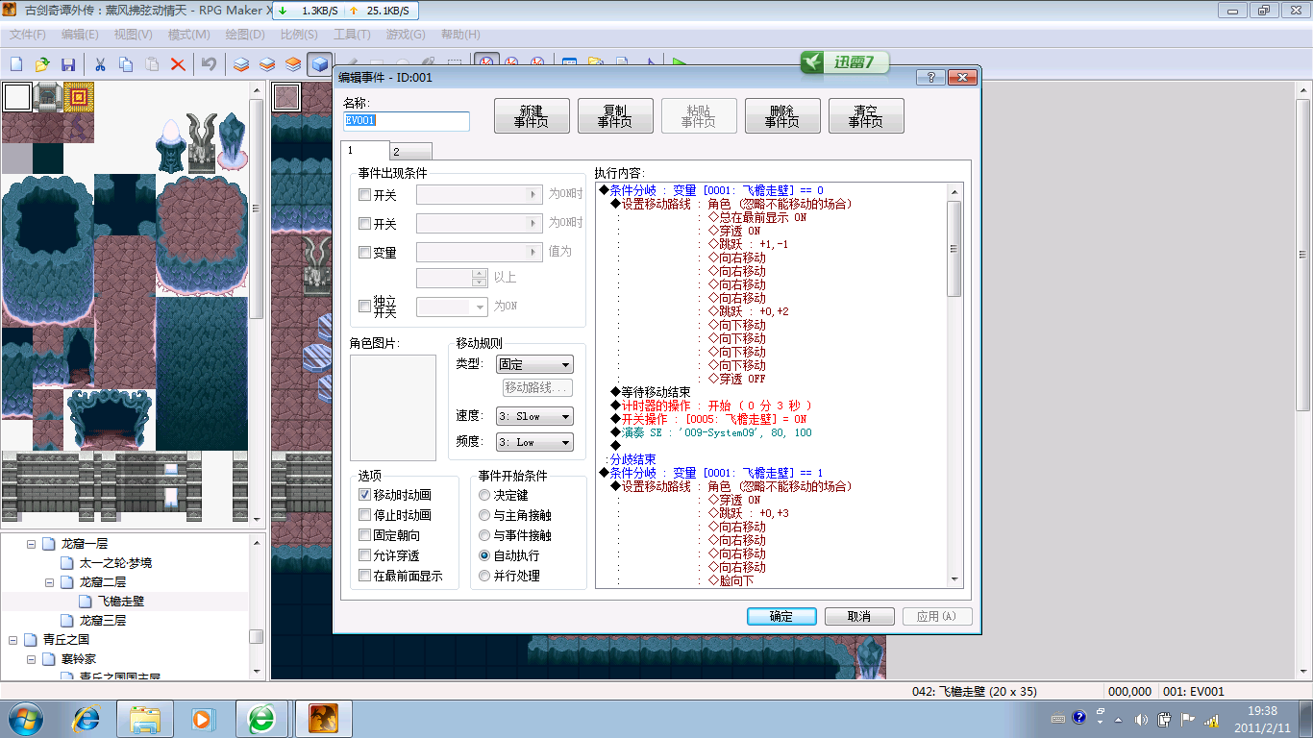This screenshot has width=1313, height=738.
Task: Save the project with the floppy icon
Action: tap(68, 64)
